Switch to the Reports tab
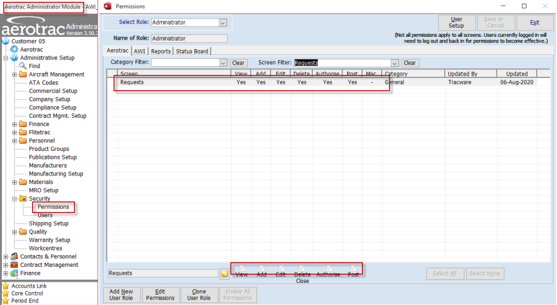The width and height of the screenshot is (557, 305). pyautogui.click(x=161, y=51)
